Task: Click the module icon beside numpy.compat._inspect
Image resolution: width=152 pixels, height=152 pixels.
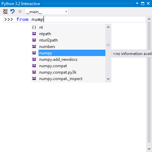Action: 34,79
